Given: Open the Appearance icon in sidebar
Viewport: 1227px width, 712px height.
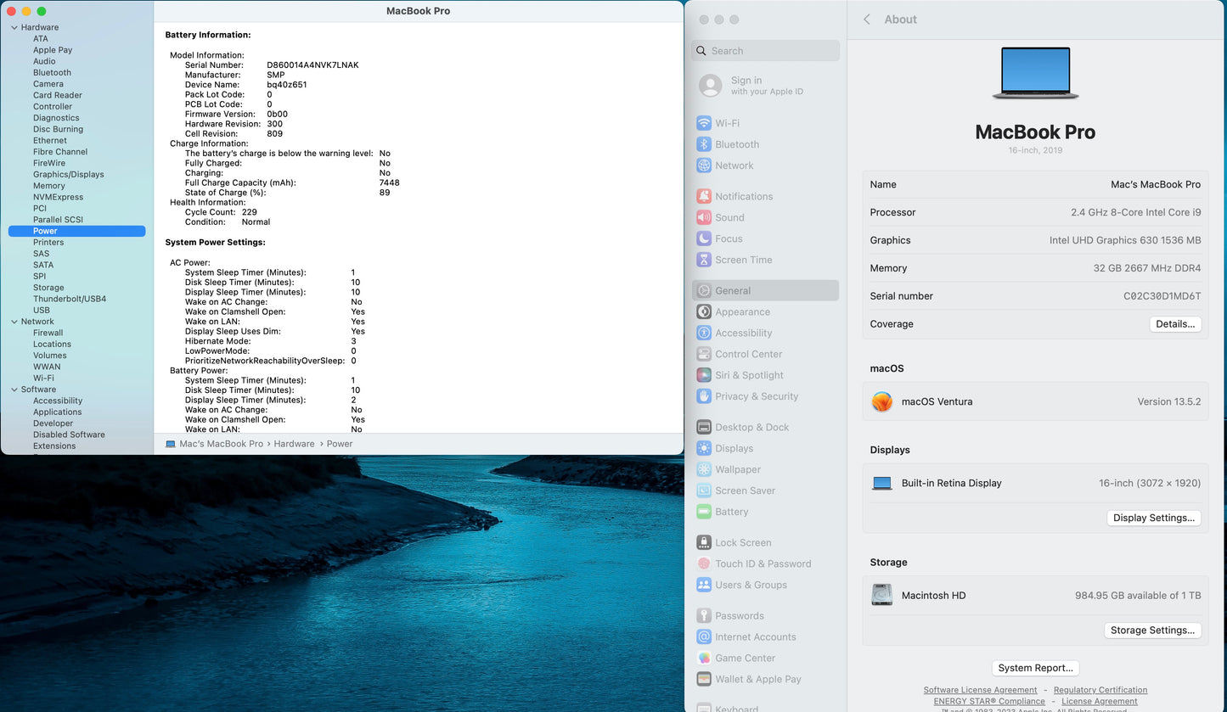Looking at the screenshot, I should pos(703,311).
